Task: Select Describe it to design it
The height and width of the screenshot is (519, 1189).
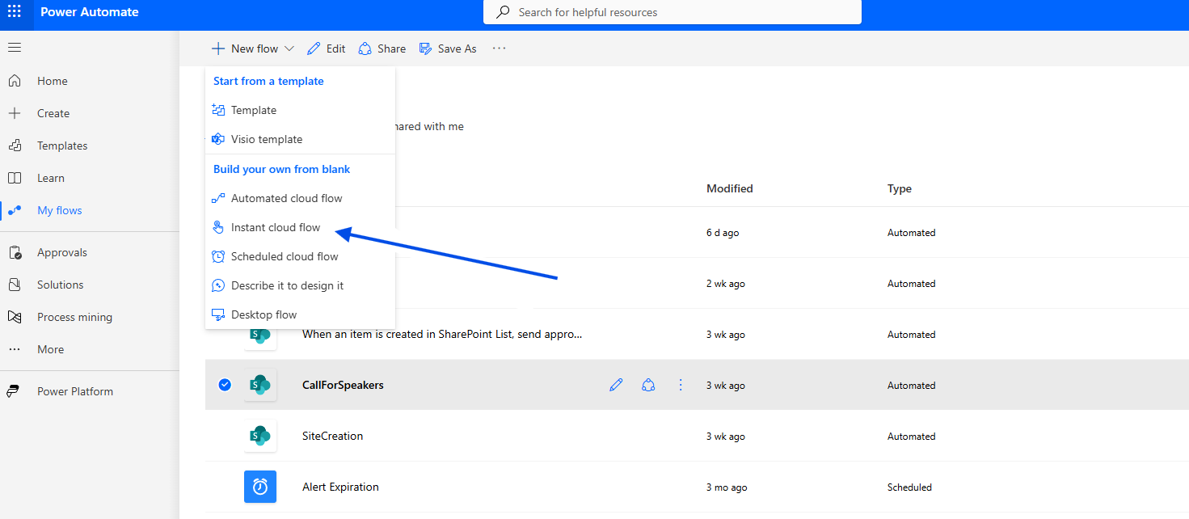Action: tap(287, 285)
